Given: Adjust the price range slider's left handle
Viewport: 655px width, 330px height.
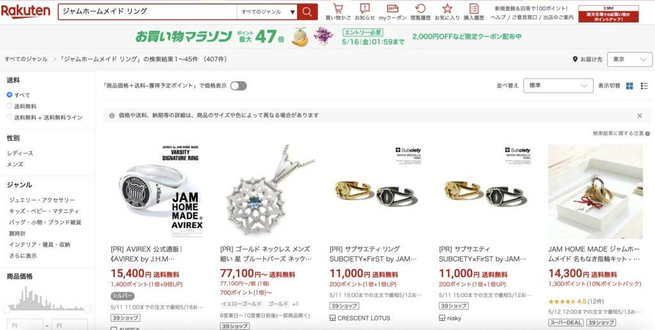Looking at the screenshot, I should [6, 310].
